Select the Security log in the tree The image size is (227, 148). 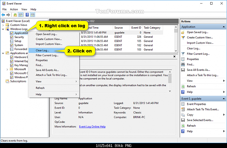coord(19,37)
